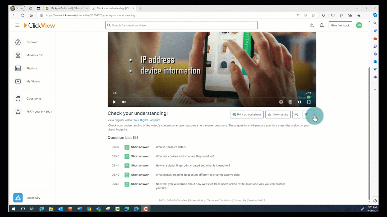The height and width of the screenshot is (217, 387).
Task: Click the Edge sidebar search icon
Action: point(375,23)
